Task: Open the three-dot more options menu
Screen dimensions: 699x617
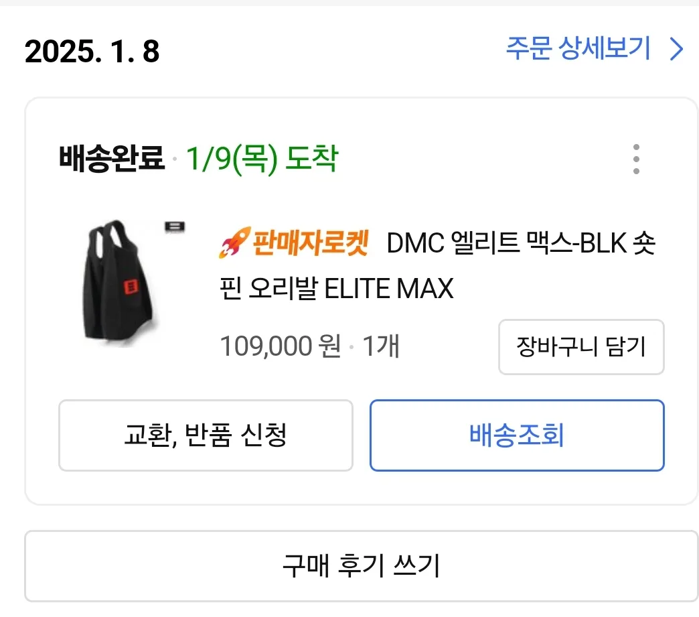Action: coord(635,159)
